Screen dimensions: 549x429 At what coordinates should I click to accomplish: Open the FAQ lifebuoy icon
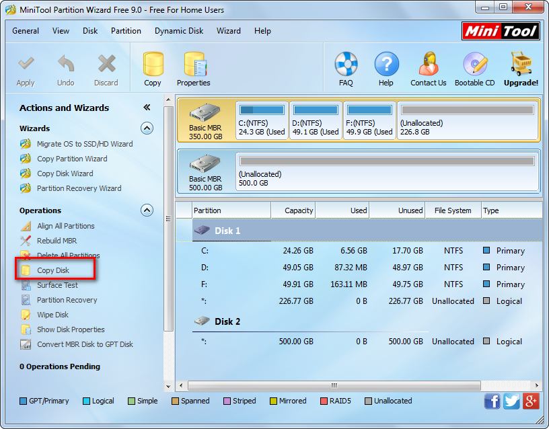346,64
